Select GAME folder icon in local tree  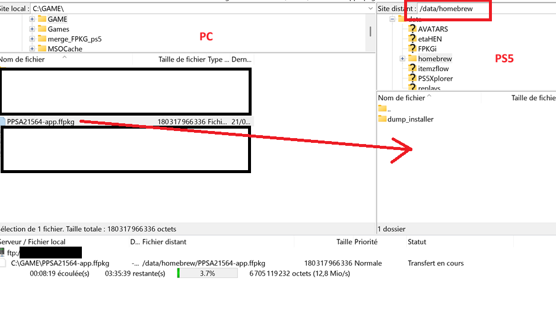click(x=42, y=19)
